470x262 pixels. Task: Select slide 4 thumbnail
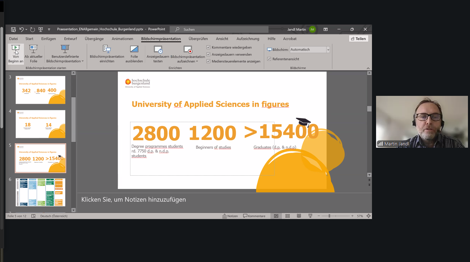click(x=40, y=124)
